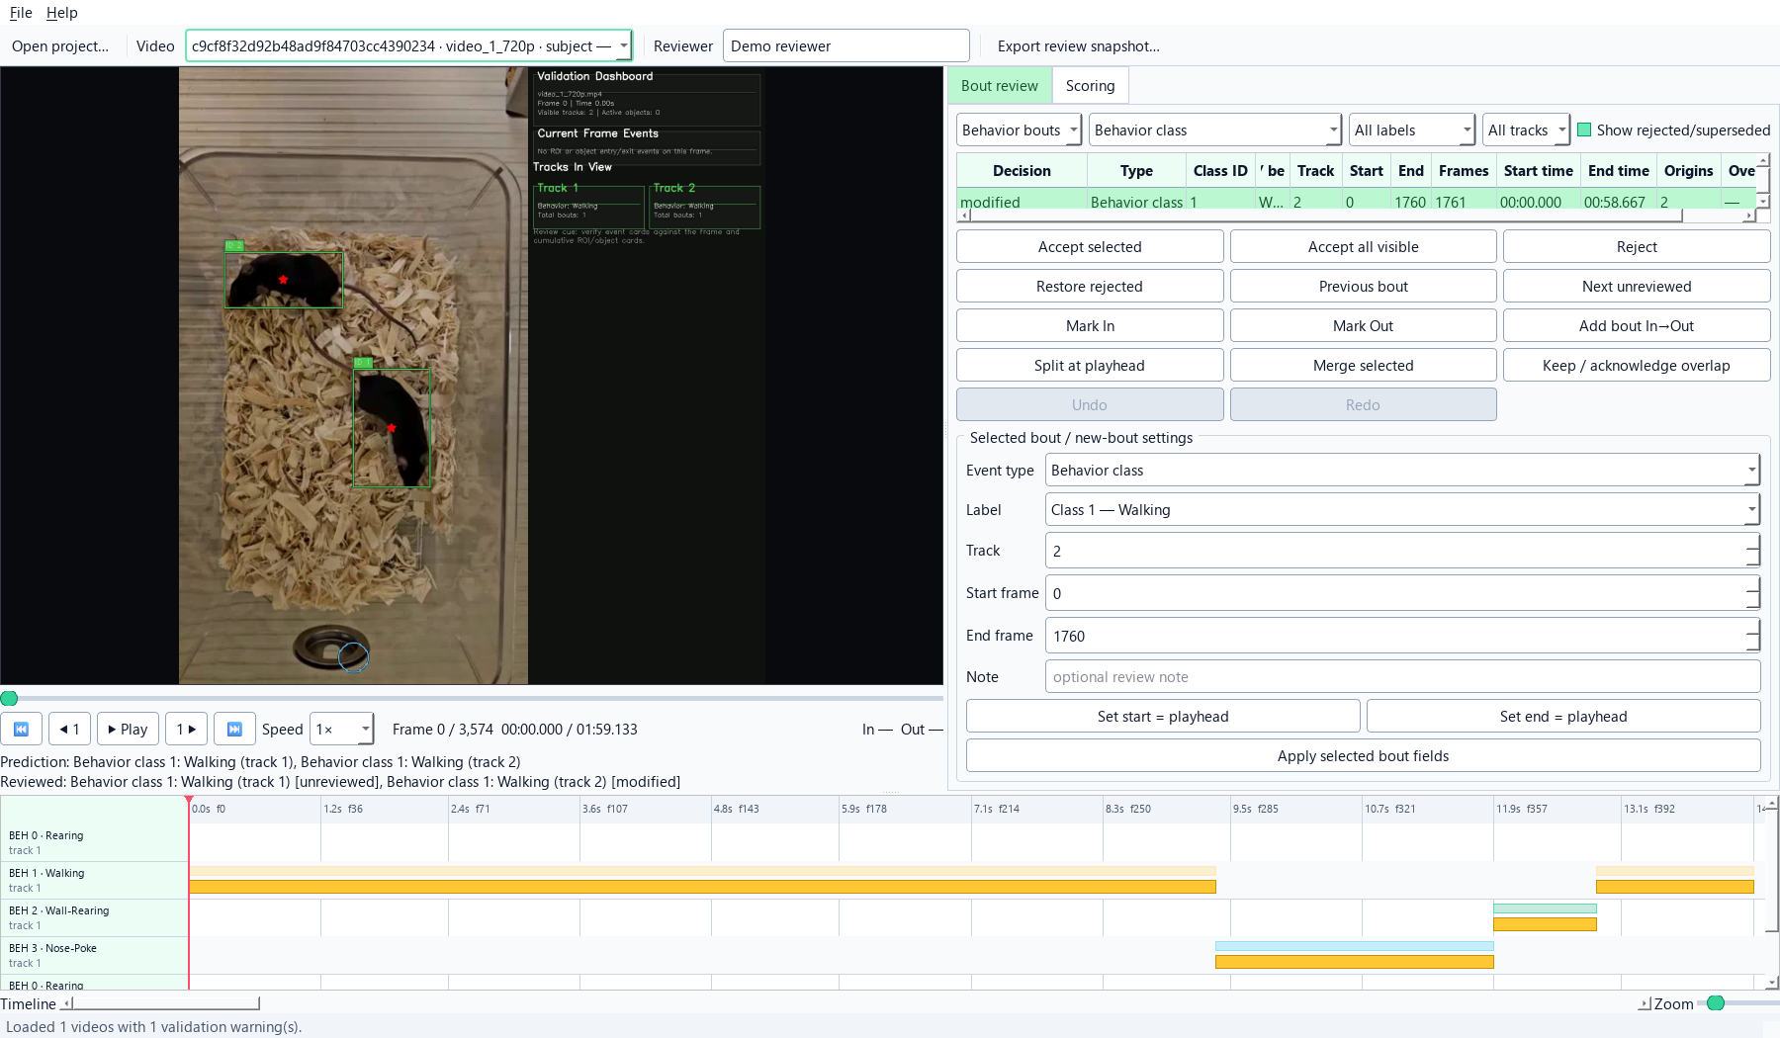Open the Help menu
This screenshot has height=1038, width=1780.
[61, 12]
